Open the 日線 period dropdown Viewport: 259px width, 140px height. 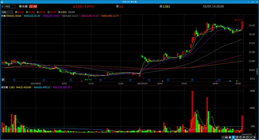(7, 12)
